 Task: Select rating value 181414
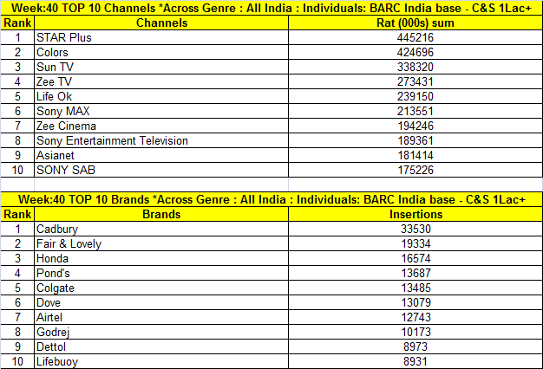[415, 155]
